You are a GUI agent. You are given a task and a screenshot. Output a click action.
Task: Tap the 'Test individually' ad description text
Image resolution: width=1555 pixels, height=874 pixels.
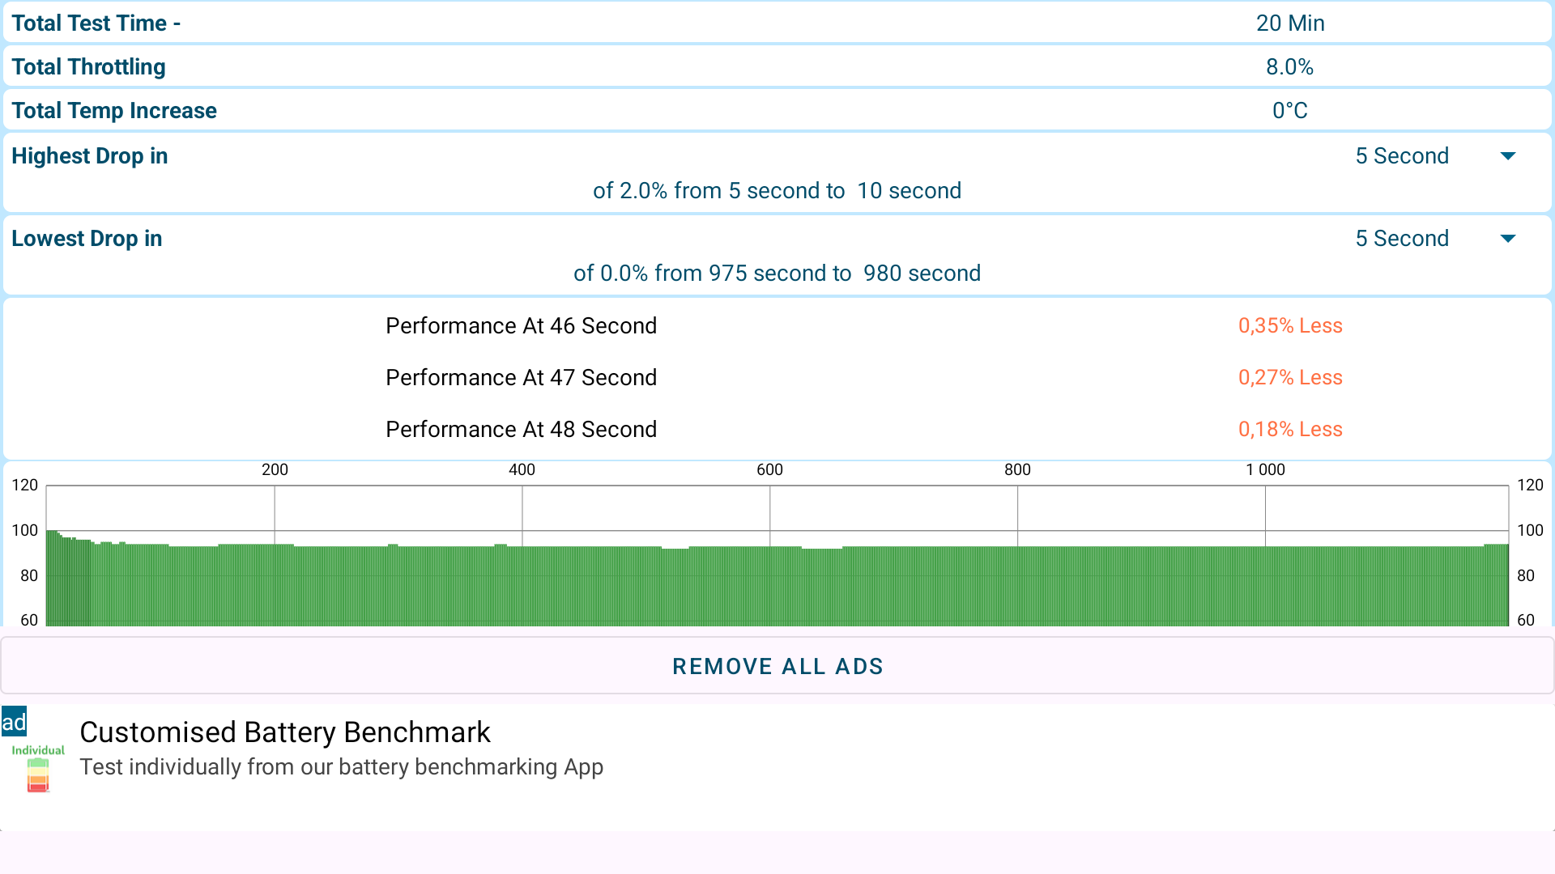[x=341, y=767]
